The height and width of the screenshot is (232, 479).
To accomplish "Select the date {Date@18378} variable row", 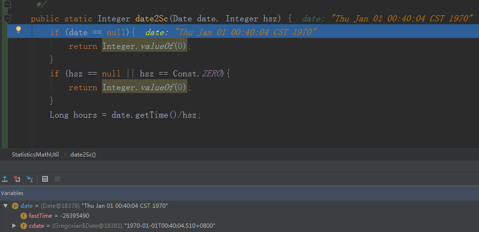I will pyautogui.click(x=239, y=206).
